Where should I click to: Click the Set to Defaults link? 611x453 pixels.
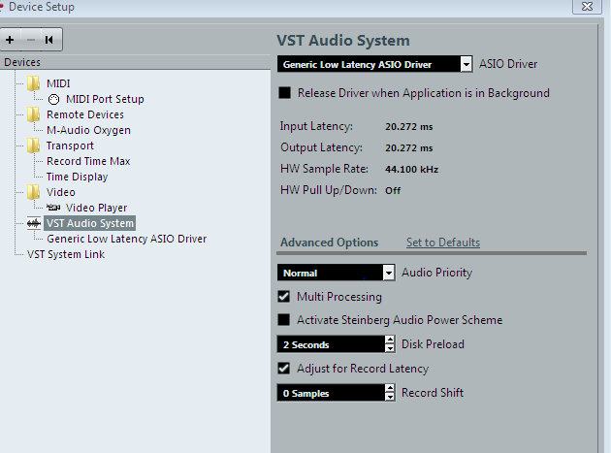coord(443,243)
